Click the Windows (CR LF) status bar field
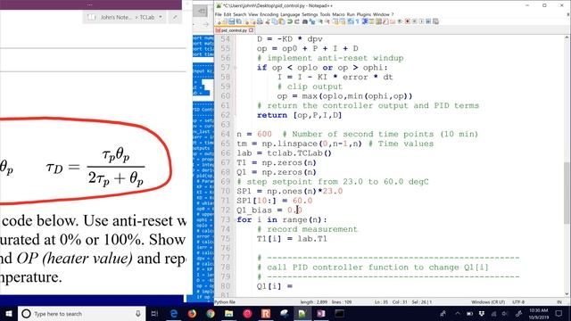The height and width of the screenshot is (321, 571). tap(488, 302)
